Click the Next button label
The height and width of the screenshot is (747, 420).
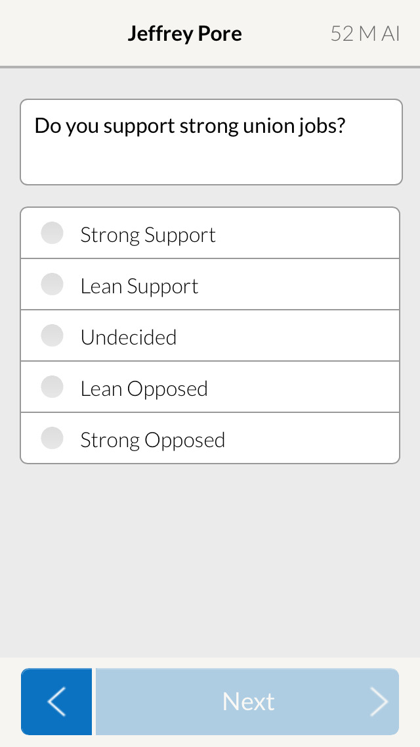[248, 701]
